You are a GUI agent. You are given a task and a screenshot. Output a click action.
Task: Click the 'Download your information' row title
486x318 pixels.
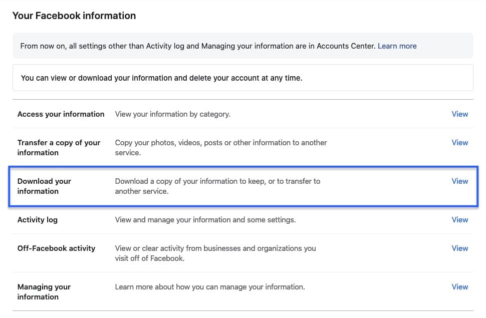click(44, 186)
